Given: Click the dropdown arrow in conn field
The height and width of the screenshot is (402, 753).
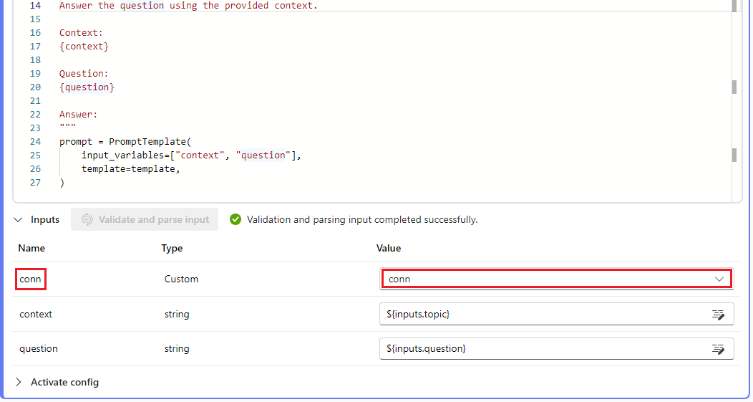Looking at the screenshot, I should coord(719,279).
